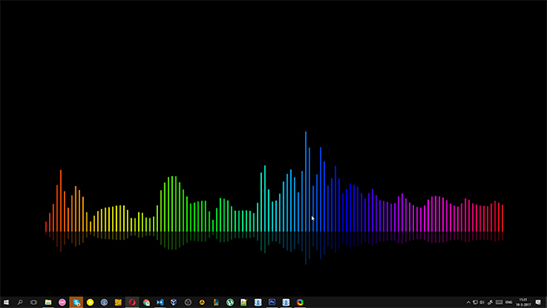Open File Explorer folder icon
This screenshot has width=547, height=308.
coord(48,302)
